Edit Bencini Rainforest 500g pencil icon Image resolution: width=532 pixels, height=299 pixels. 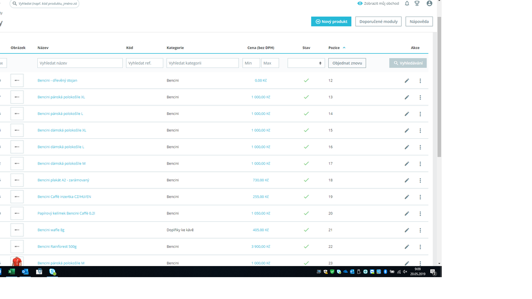point(407,247)
